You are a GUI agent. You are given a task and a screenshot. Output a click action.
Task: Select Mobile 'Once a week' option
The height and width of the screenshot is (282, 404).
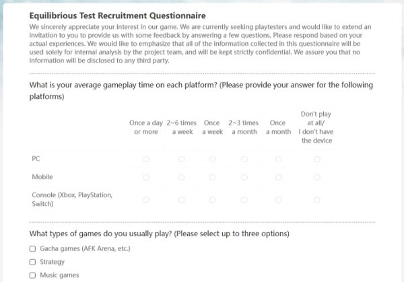212,178
